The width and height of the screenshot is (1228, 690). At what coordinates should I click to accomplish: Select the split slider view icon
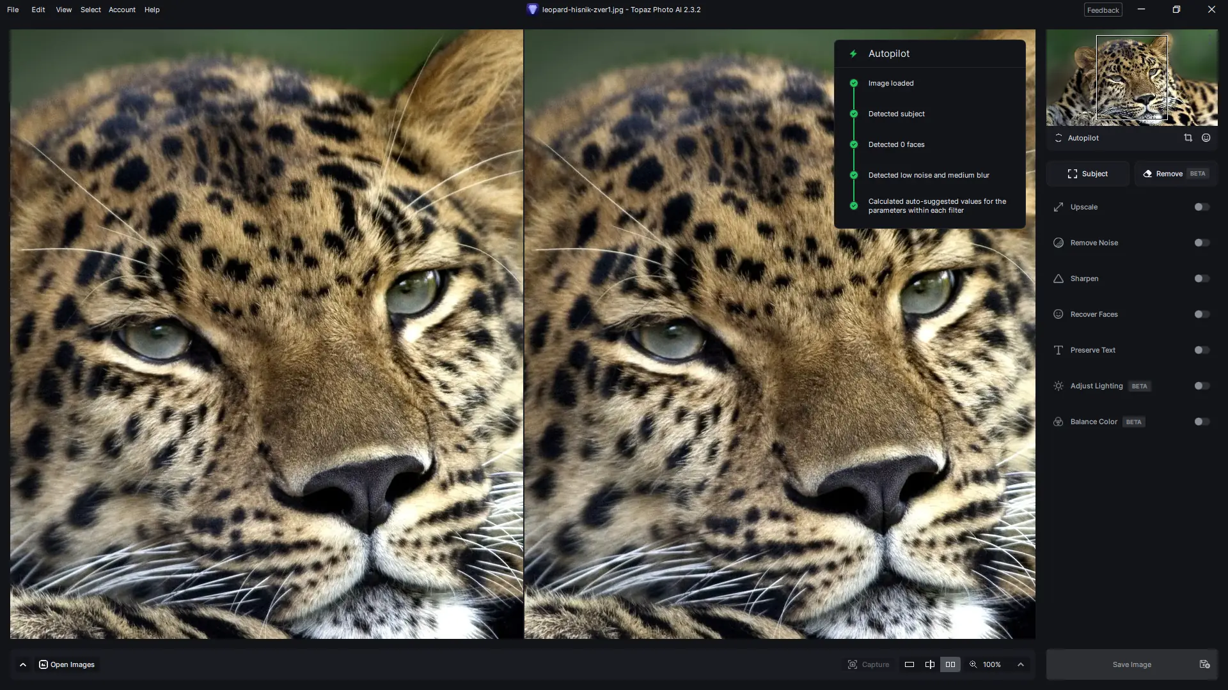(x=929, y=664)
